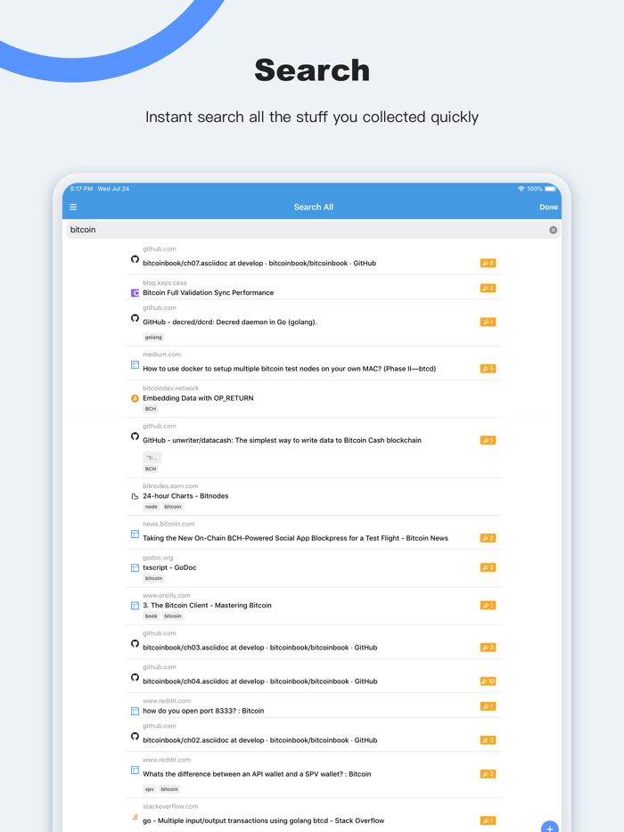Screen dimensions: 624x832
Task: Tap the blue plus floating action button
Action: (550, 828)
